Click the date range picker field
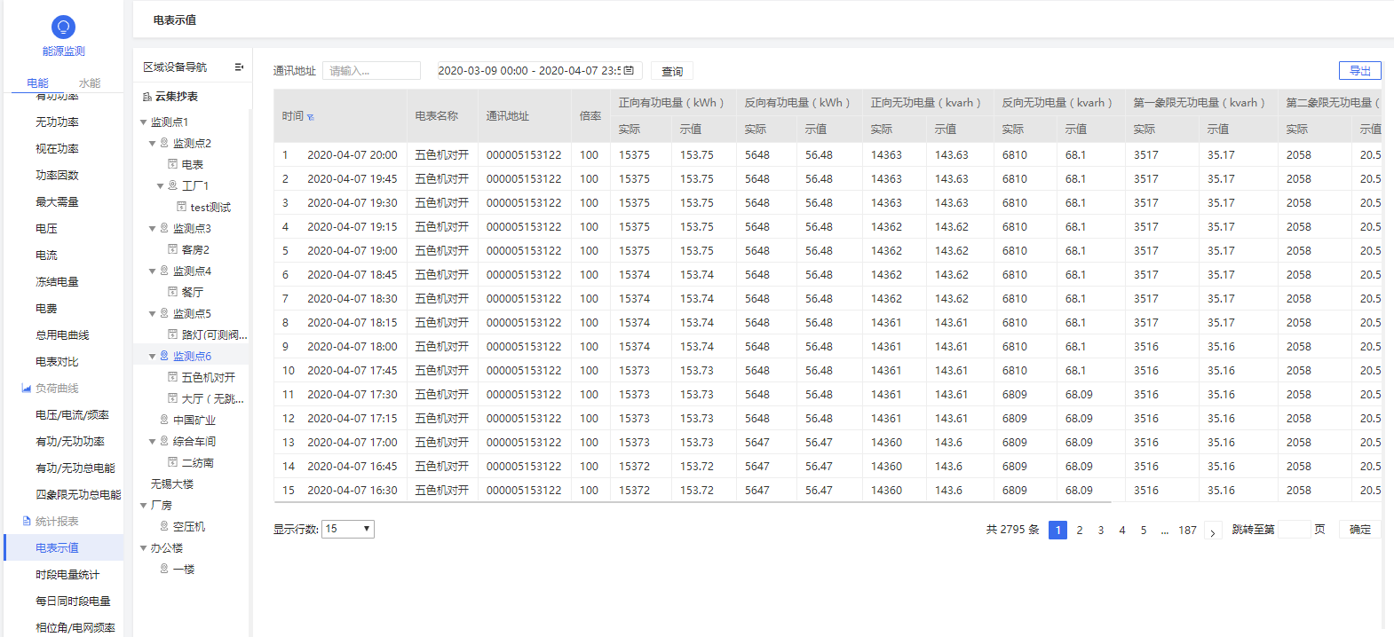Screen dimensions: 1394x637 538,71
